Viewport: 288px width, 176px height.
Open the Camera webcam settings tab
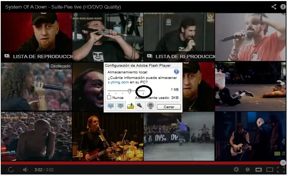coord(151,106)
